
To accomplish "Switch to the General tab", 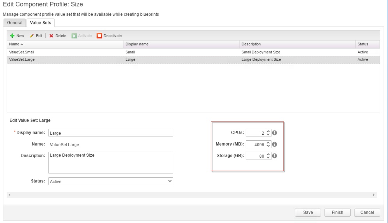I will (15, 23).
